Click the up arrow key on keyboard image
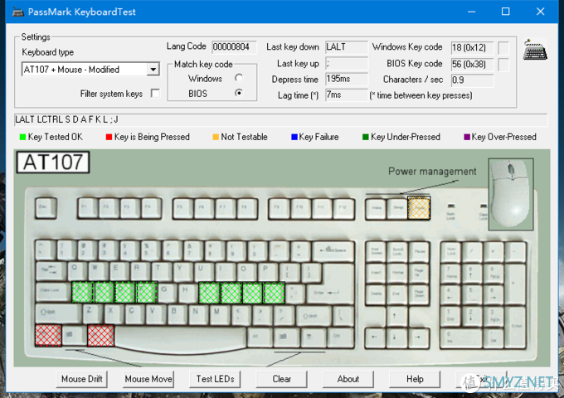This screenshot has width=564, height=398. tap(396, 316)
